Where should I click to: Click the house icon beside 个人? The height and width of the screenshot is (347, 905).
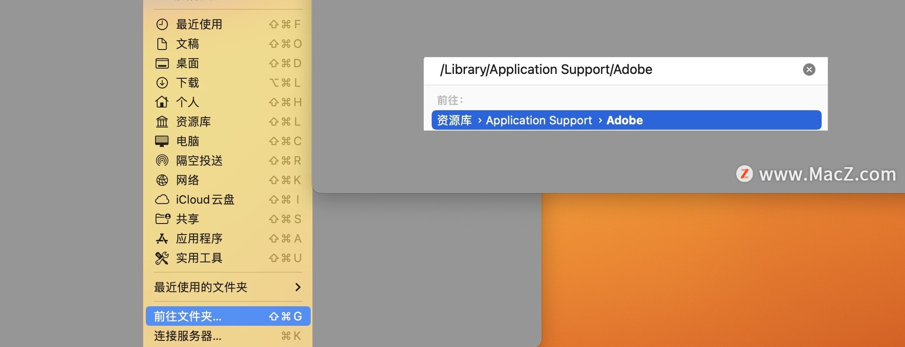pyautogui.click(x=162, y=102)
